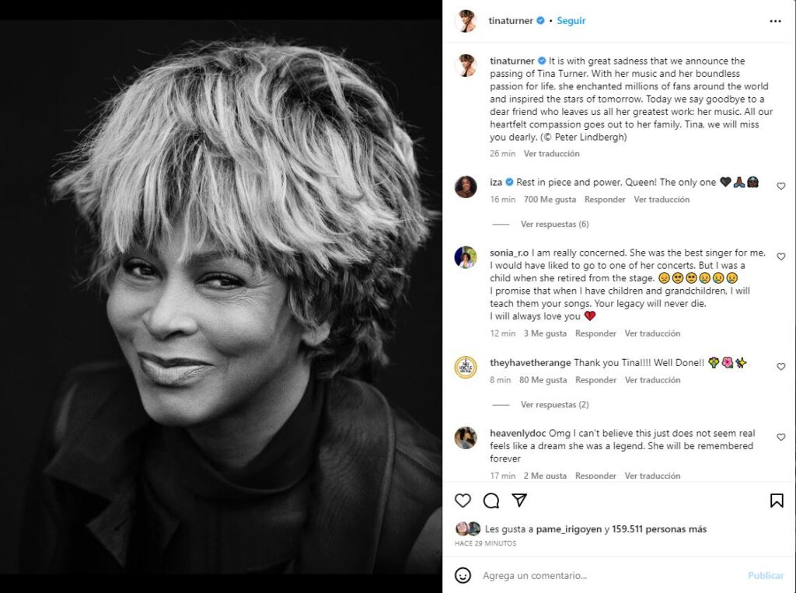Like iza's comment with its heart

pyautogui.click(x=780, y=187)
